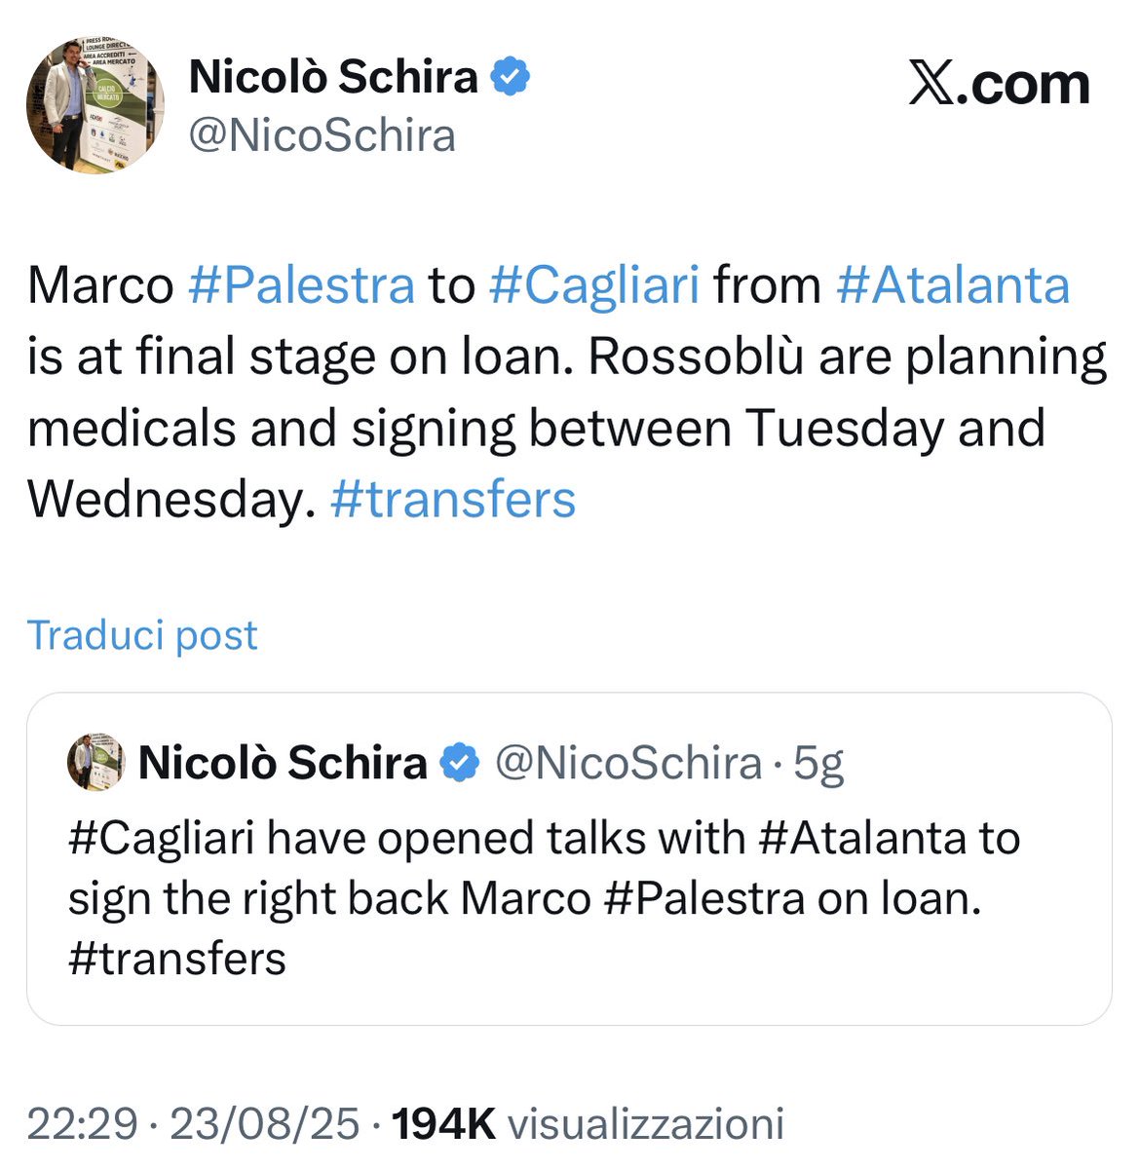
Task: Open the main author name Nicolò Schira
Action: [x=333, y=77]
